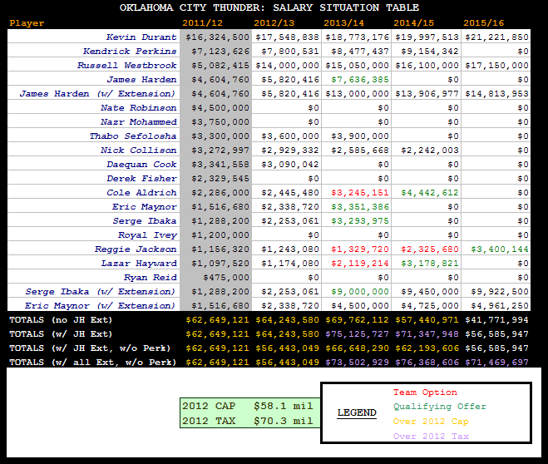Click the TOTALS (w/ JH Ext) label
Image resolution: width=548 pixels, height=464 pixels.
(x=61, y=334)
